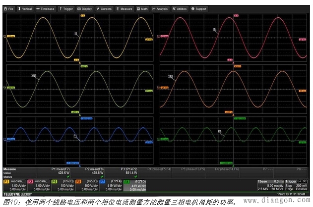Expand the Trigger dropdown menu

66,9
